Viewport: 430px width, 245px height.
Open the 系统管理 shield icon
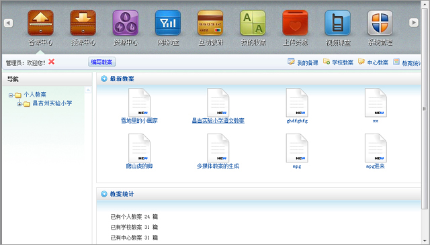pos(380,23)
